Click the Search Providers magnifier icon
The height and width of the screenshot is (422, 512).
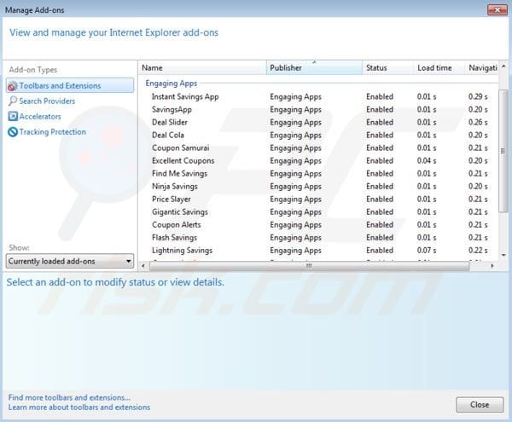(x=13, y=101)
